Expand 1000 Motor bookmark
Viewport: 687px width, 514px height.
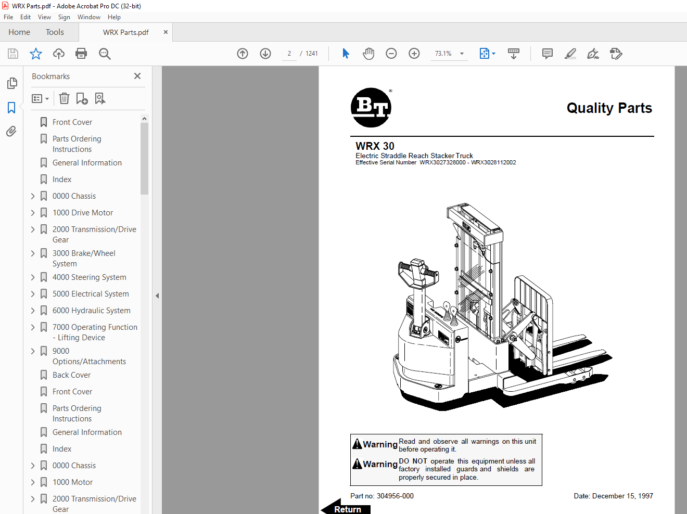coord(33,482)
